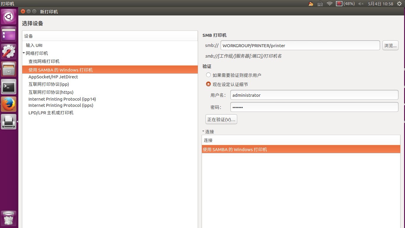Select Internet Printing Protocol (ipp14)
This screenshot has width=405, height=228.
coord(110,99)
